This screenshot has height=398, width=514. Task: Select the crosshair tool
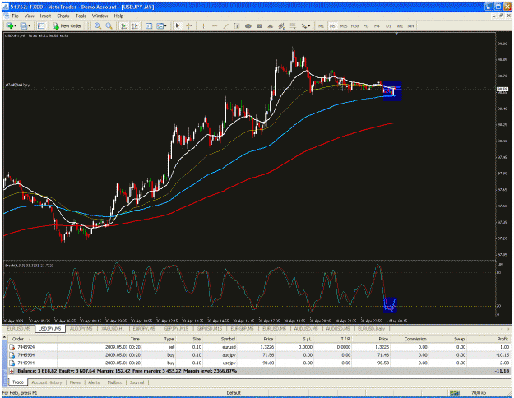pyautogui.click(x=189, y=25)
